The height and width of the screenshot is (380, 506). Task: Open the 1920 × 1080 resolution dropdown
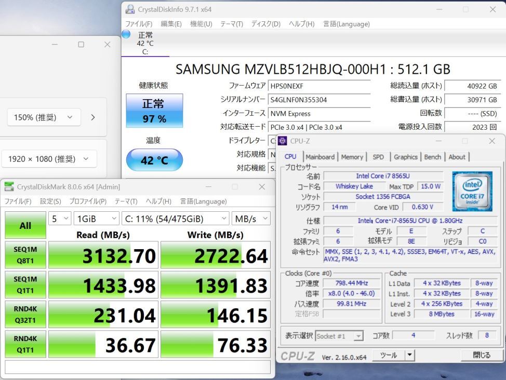49,158
